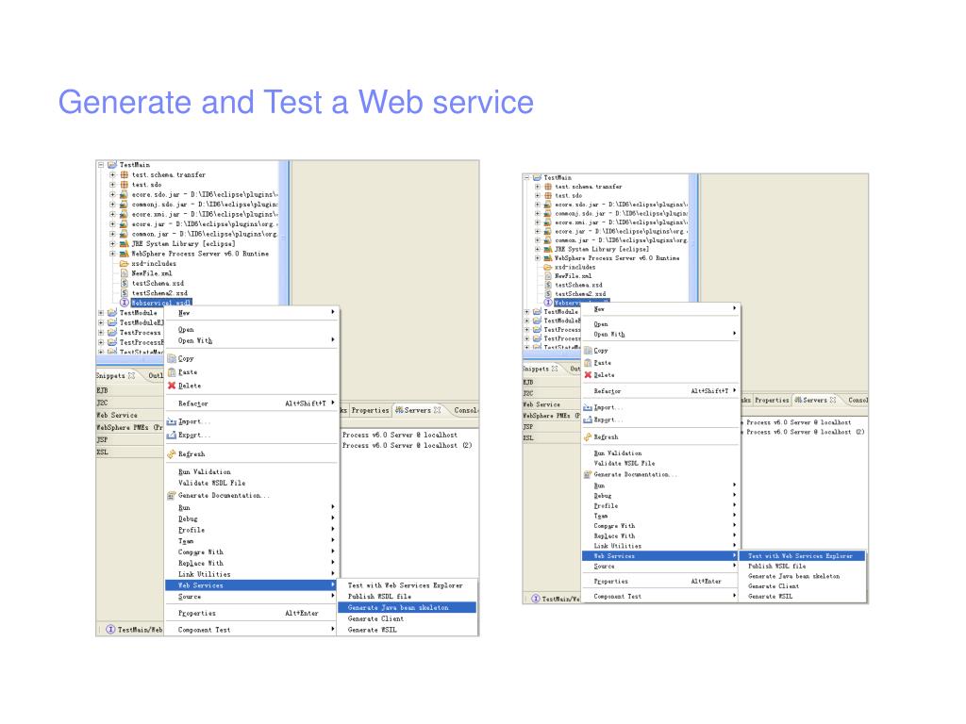Open Snippets tab in left screenshot
Screen dimensions: 966x724
coord(111,375)
